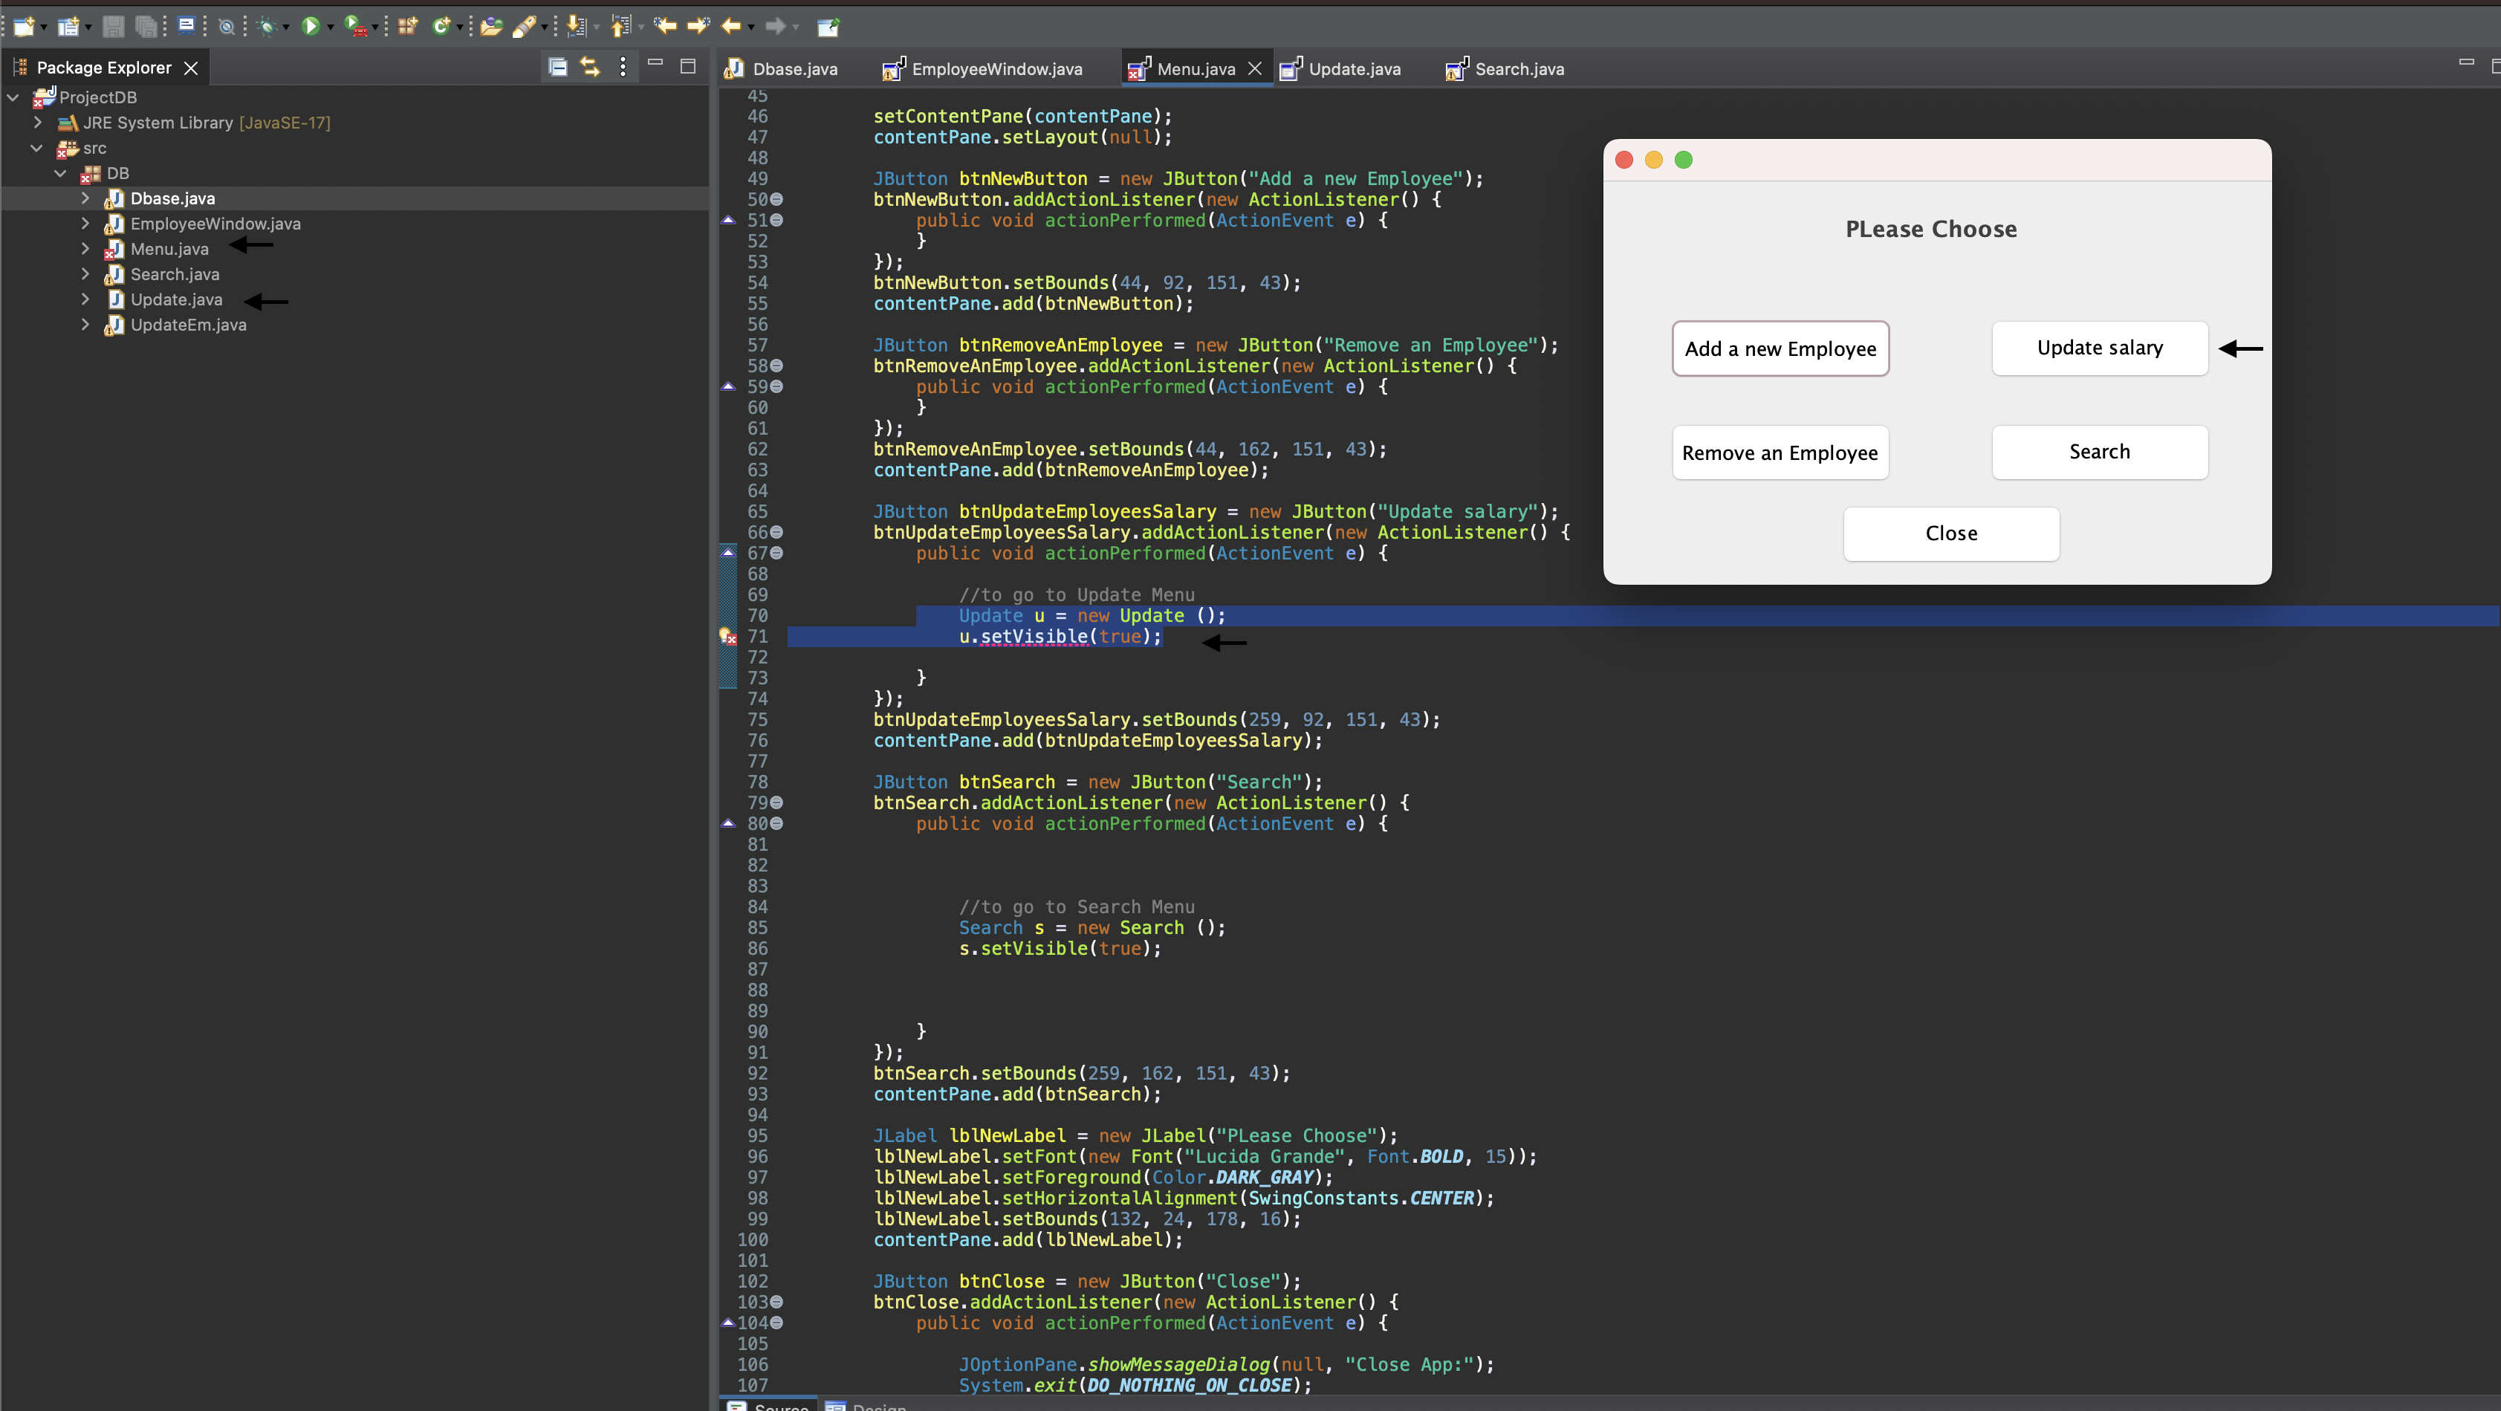The width and height of the screenshot is (2501, 1411).
Task: Close the Package Explorer tab
Action: tap(191, 68)
